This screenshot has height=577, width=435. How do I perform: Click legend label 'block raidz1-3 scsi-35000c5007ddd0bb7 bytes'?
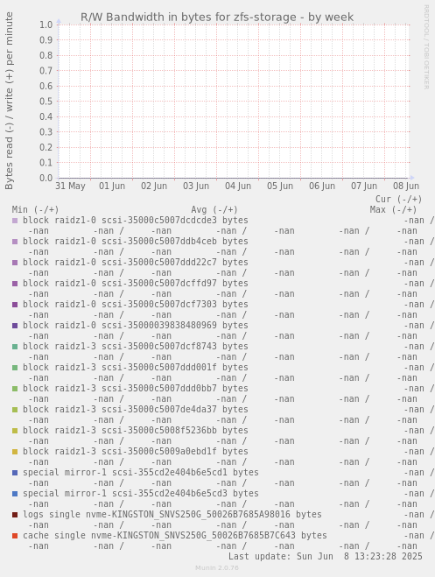coord(136,388)
